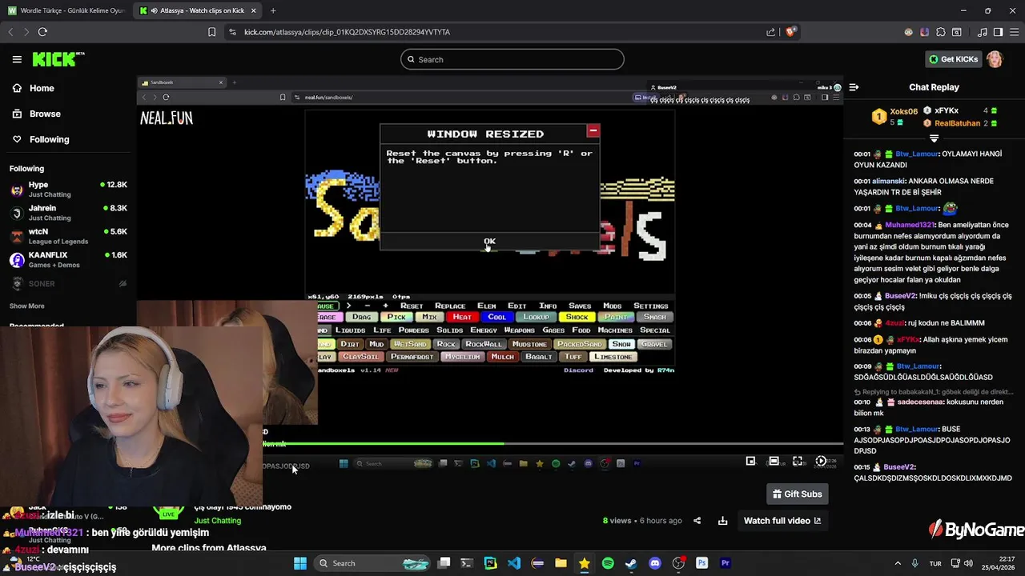Open the Jahrein channel in Following
The height and width of the screenshot is (576, 1025).
(x=68, y=213)
